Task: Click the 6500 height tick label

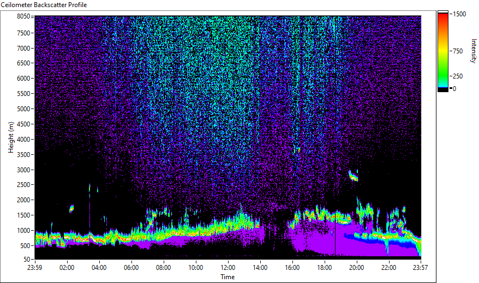Action: click(23, 63)
